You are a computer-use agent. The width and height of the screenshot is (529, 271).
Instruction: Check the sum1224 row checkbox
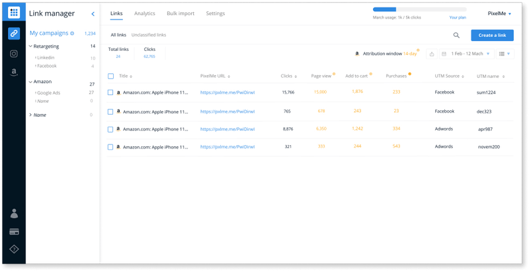point(110,92)
